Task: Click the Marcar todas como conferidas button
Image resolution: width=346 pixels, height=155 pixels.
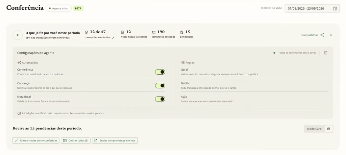Action: pyautogui.click(x=36, y=141)
